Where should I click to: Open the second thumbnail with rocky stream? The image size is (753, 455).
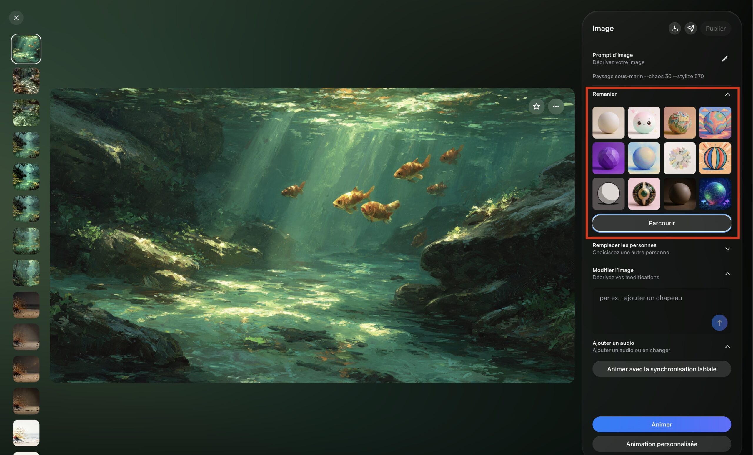pos(26,81)
